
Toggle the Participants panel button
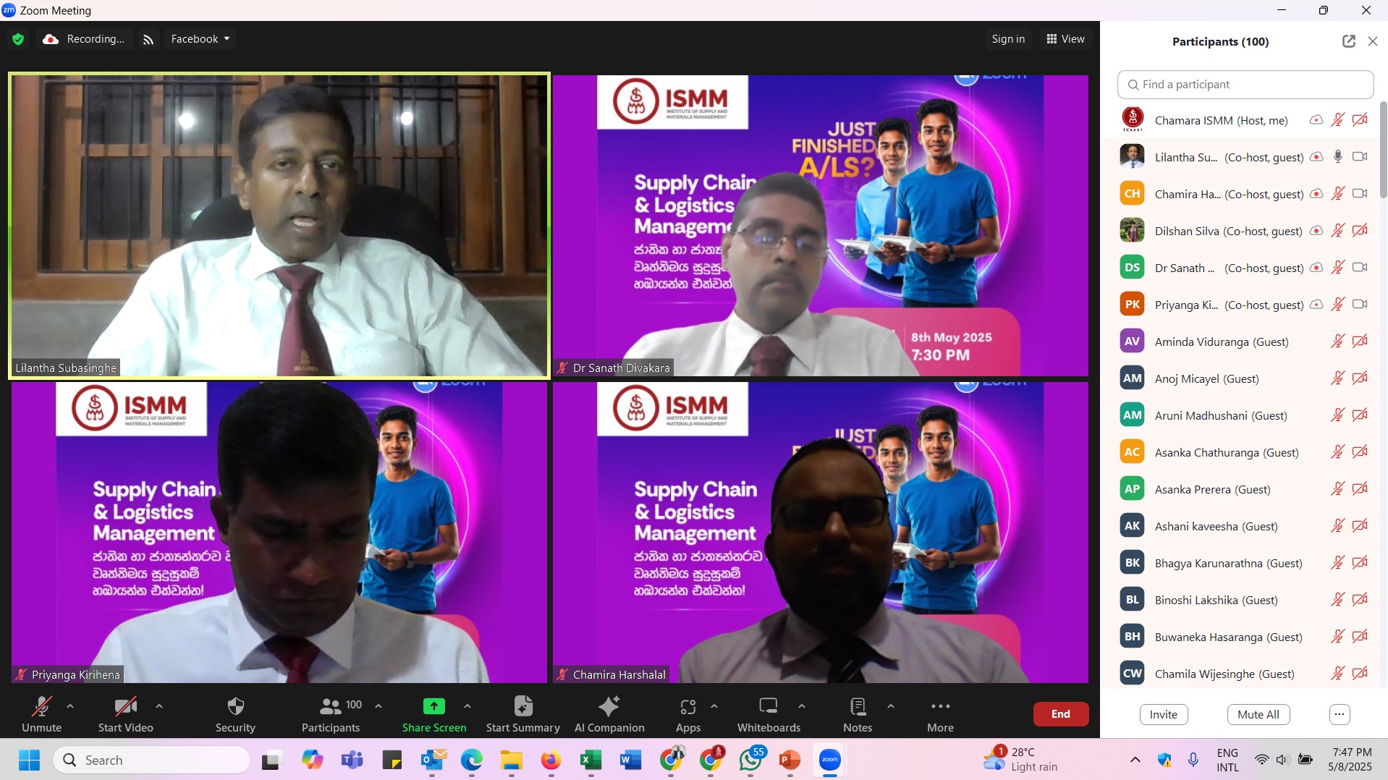(331, 713)
